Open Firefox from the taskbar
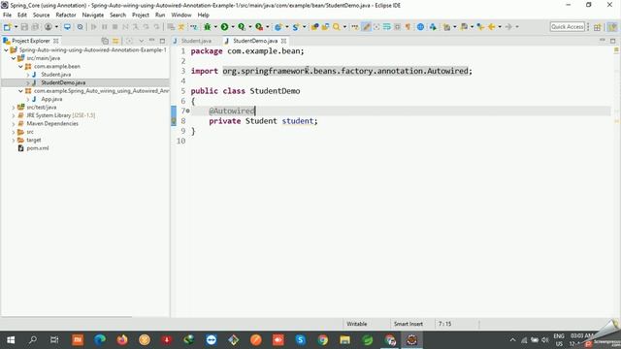This screenshot has width=621, height=349. point(122,340)
